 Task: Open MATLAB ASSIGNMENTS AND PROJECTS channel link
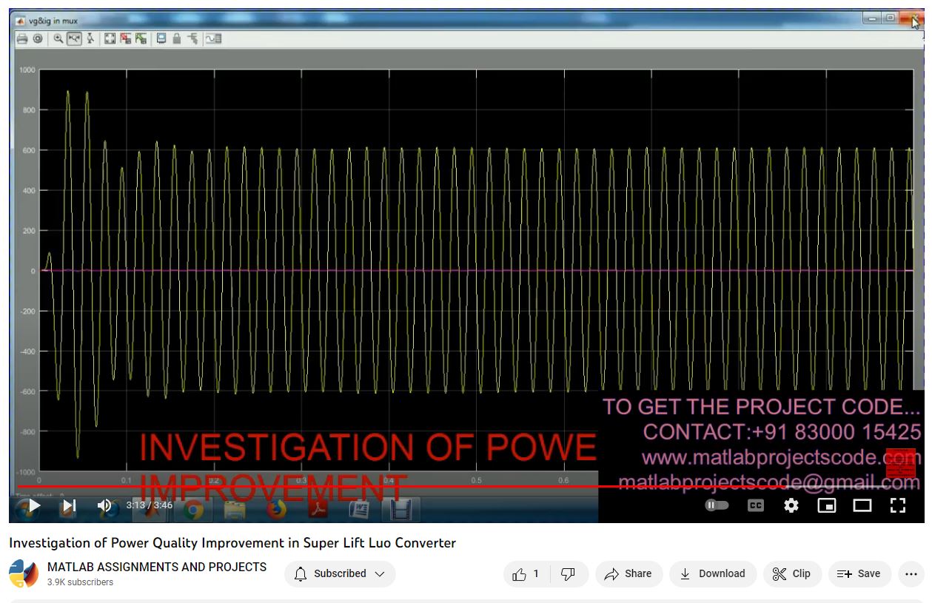157,567
